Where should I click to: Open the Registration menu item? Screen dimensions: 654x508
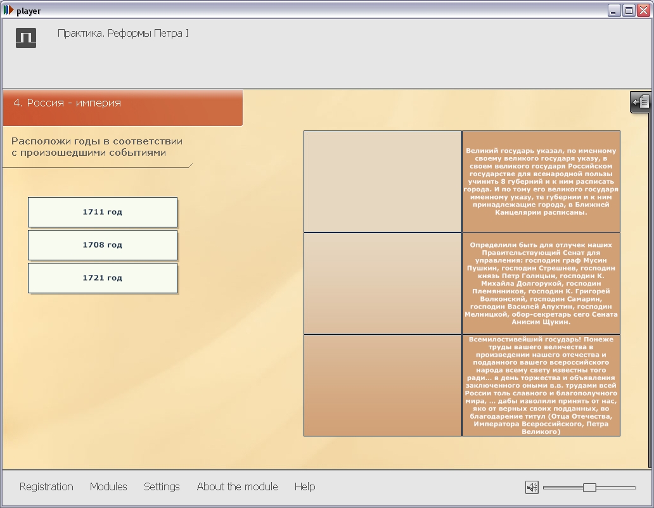46,486
